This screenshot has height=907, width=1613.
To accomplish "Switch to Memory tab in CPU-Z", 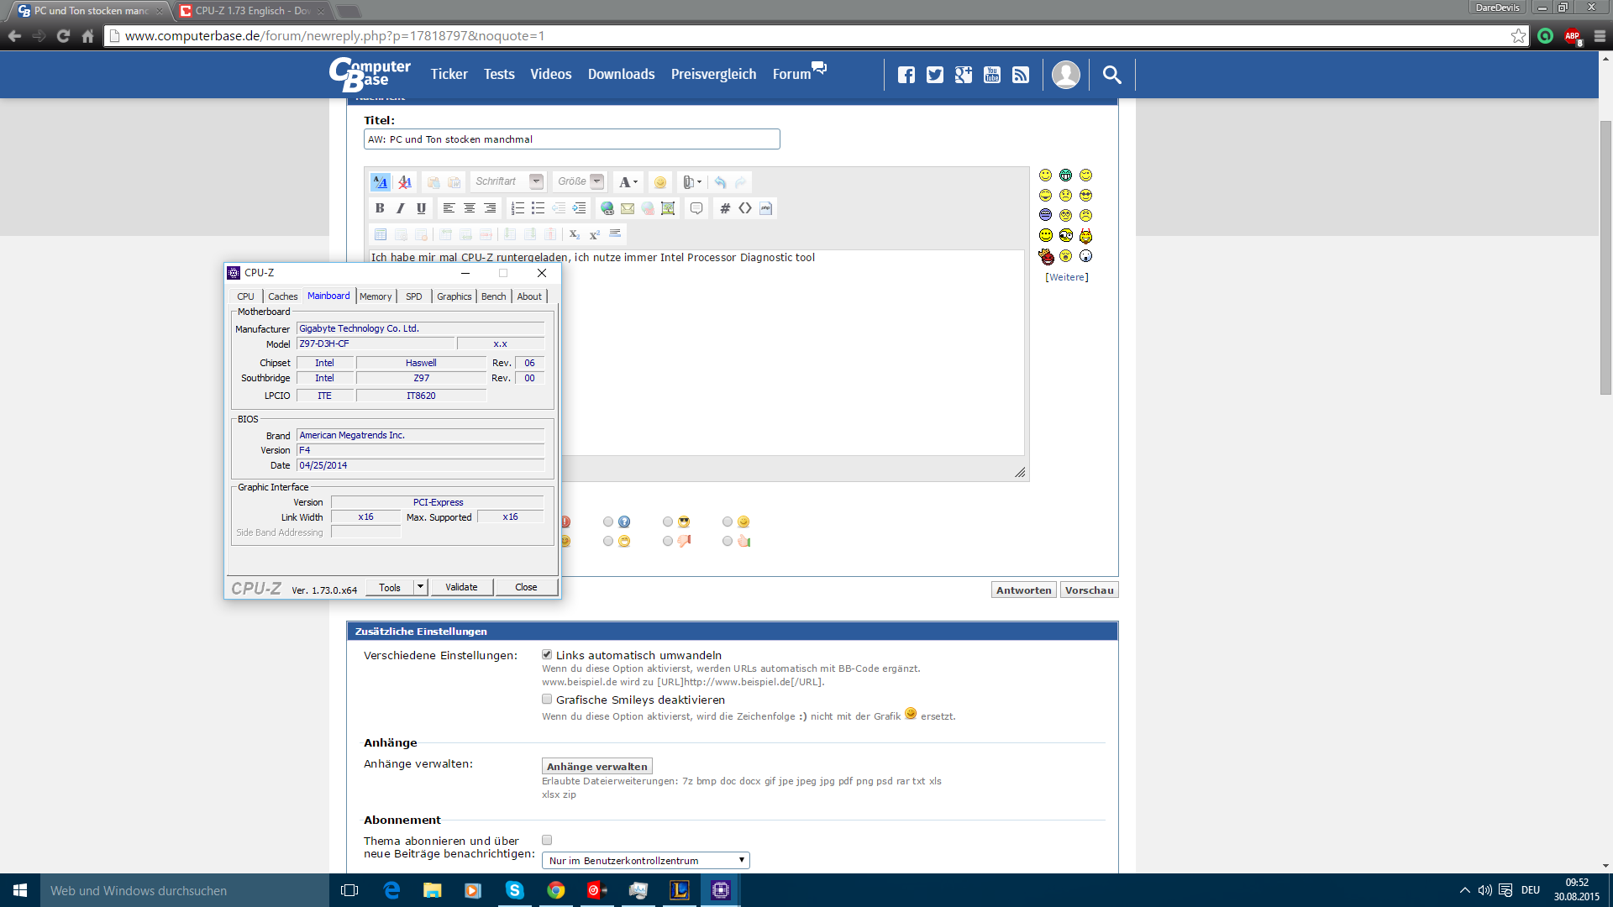I will (x=376, y=296).
